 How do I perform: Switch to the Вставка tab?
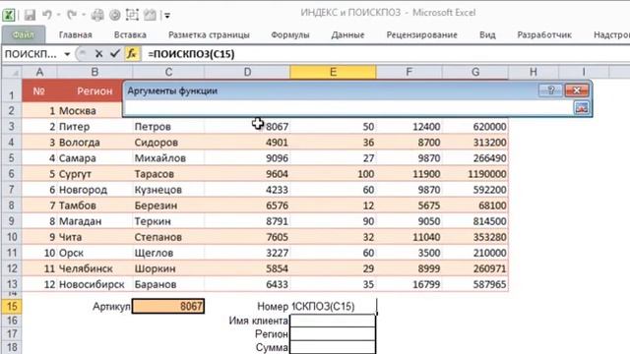(x=130, y=35)
